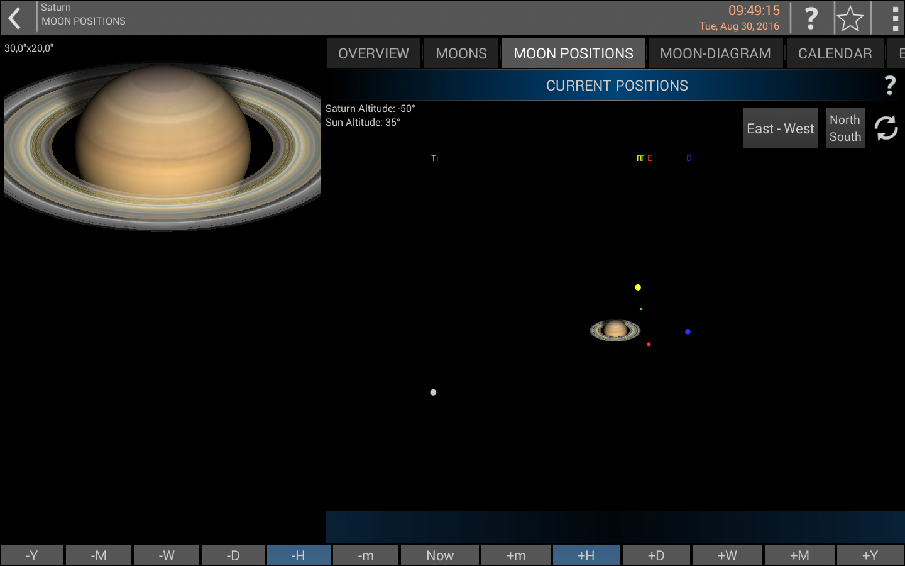The height and width of the screenshot is (566, 905).
Task: Step back one year with -Y
Action: point(32,555)
